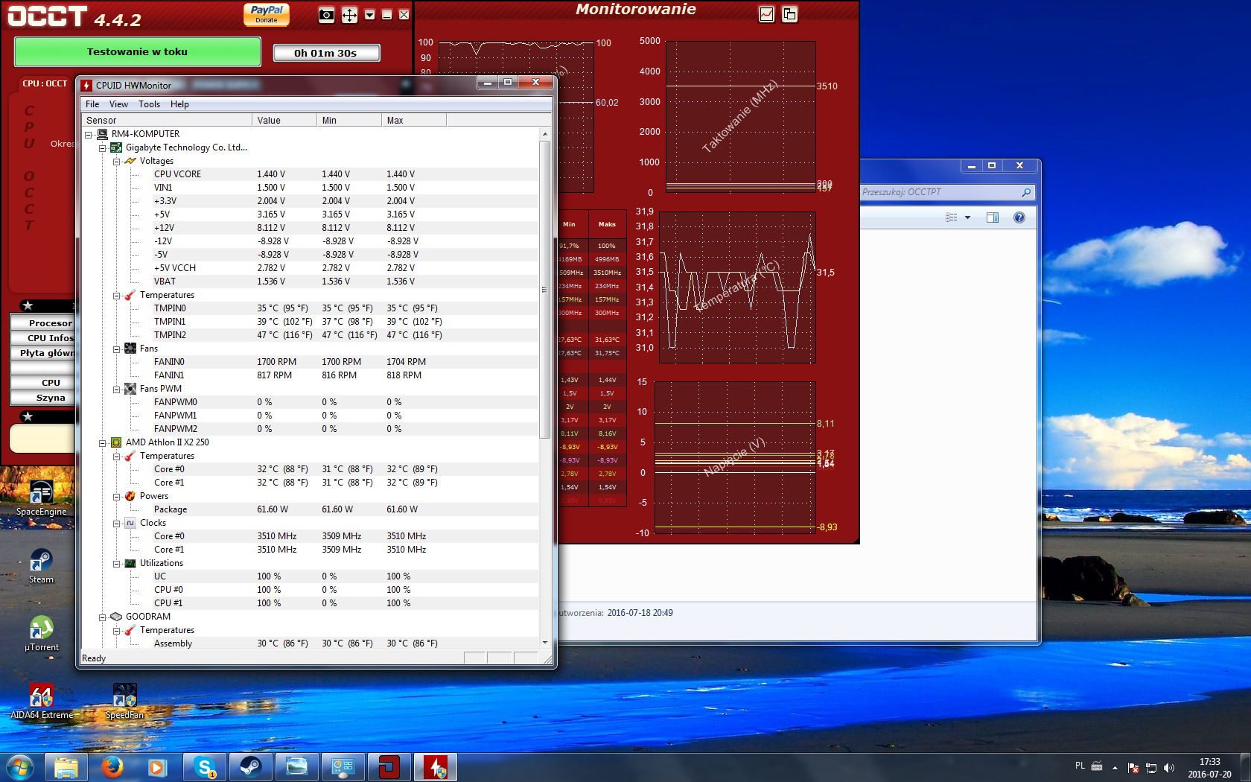This screenshot has width=1251, height=782.
Task: Click the magnifier icon in Explorer search
Action: pyautogui.click(x=1027, y=192)
